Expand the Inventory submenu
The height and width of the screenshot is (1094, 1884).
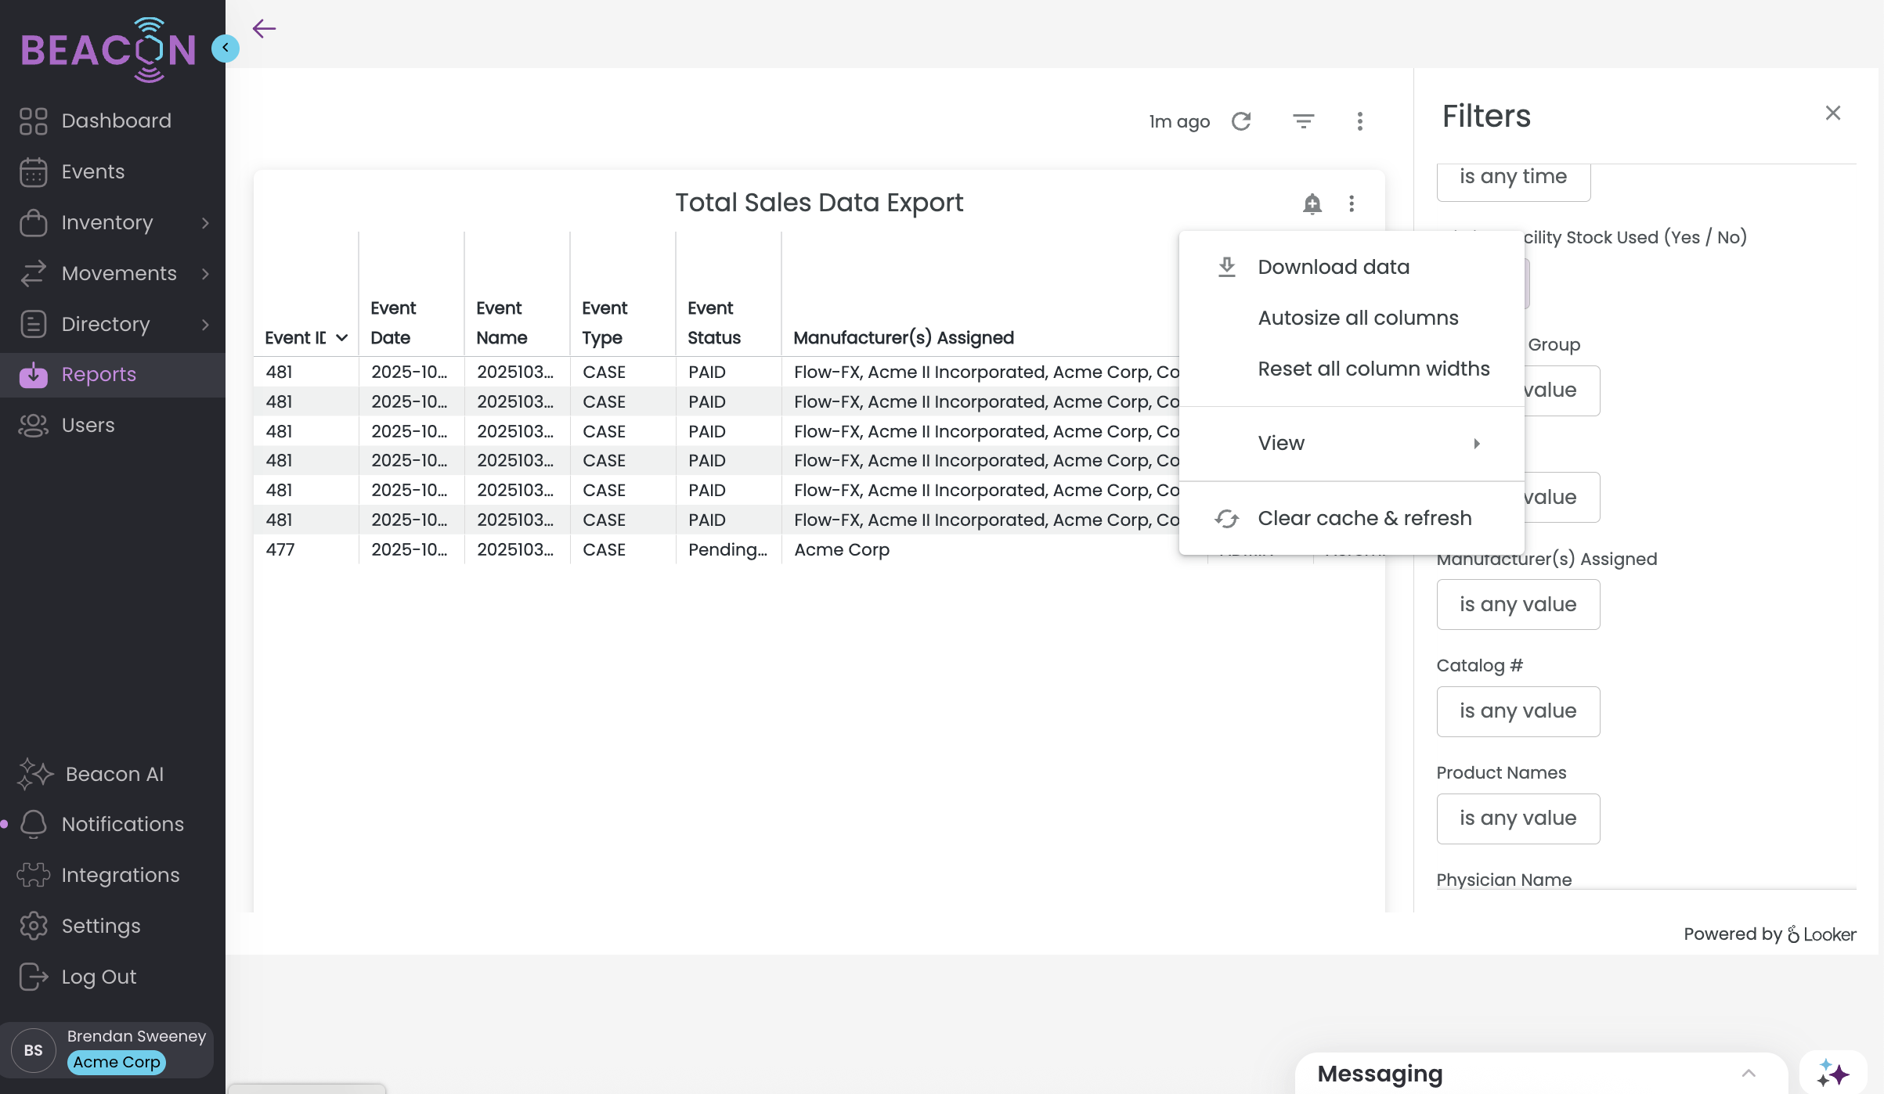(205, 223)
